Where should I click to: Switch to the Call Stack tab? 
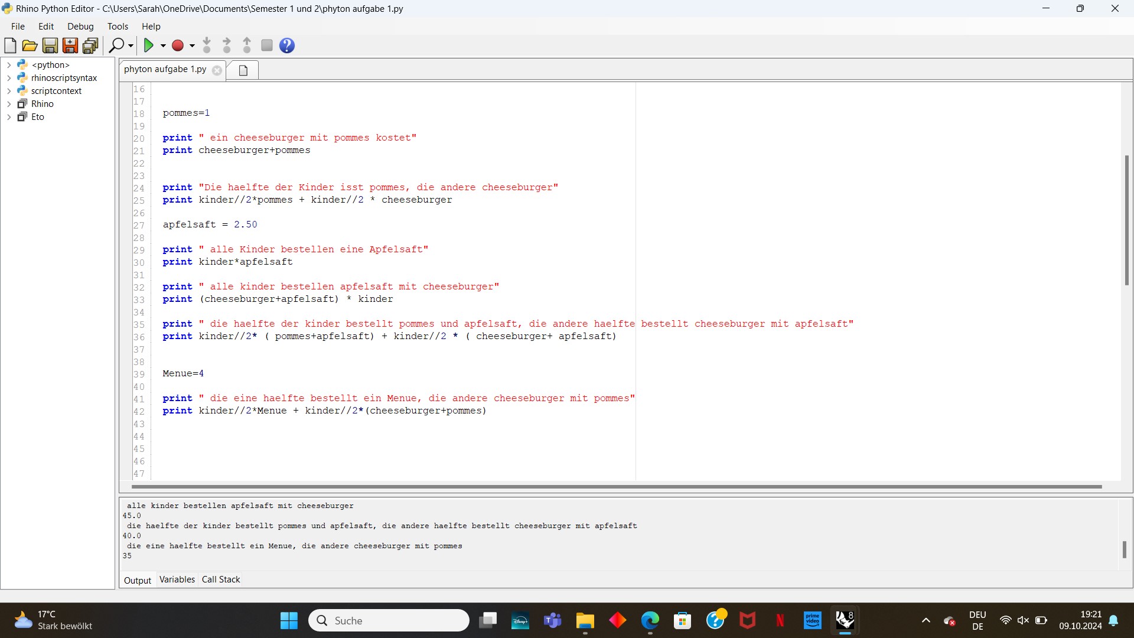220,580
